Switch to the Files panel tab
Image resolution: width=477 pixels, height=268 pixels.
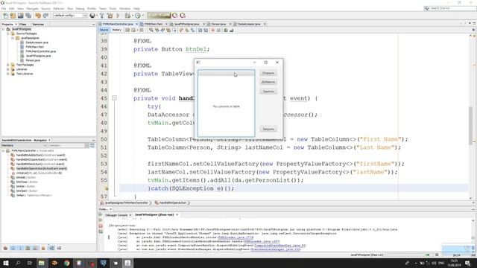point(23,25)
